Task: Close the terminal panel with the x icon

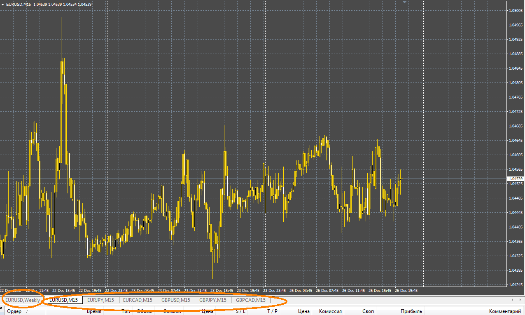Action: (2, 308)
